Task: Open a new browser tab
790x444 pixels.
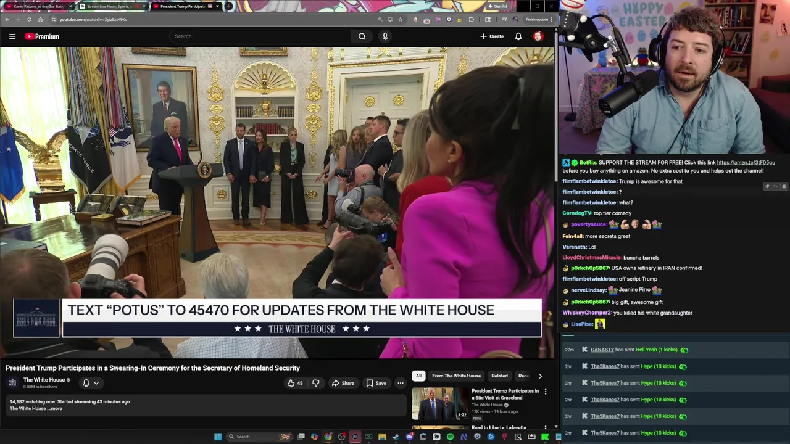Action: coord(229,6)
